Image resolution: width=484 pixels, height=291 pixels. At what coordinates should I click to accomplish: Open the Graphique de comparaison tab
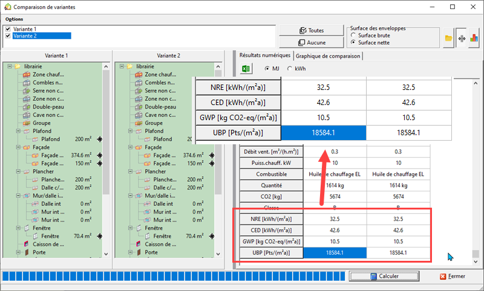[x=328, y=56]
